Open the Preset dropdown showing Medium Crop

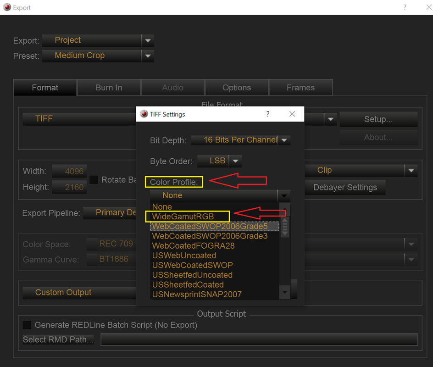coord(98,56)
